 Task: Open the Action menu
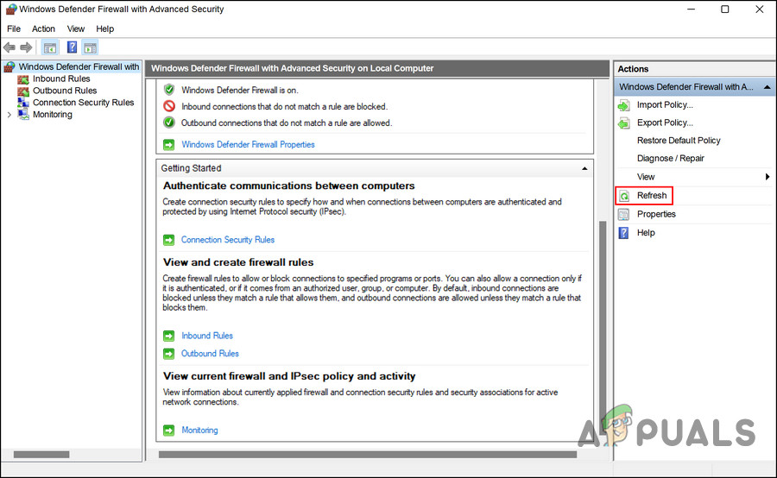44,28
